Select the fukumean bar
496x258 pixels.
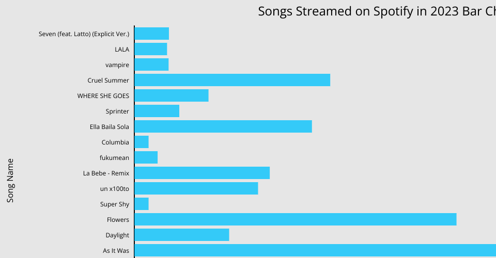146,157
